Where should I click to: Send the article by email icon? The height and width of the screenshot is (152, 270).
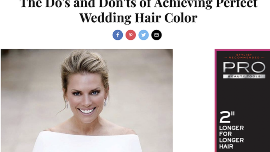pos(157,35)
